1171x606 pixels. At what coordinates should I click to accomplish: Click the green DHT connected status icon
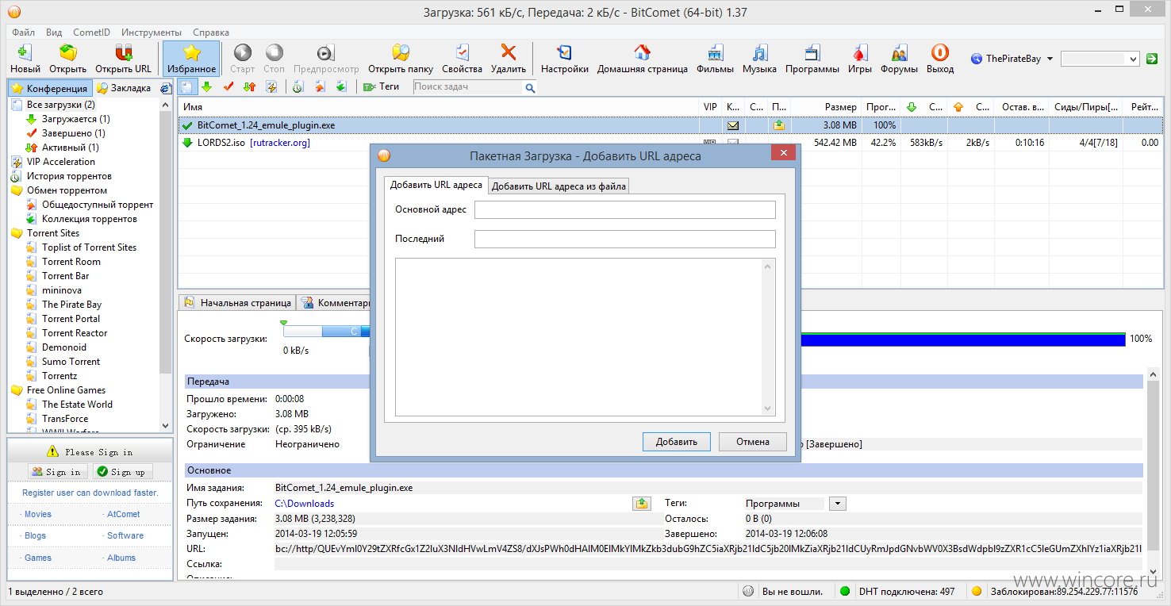tap(845, 592)
